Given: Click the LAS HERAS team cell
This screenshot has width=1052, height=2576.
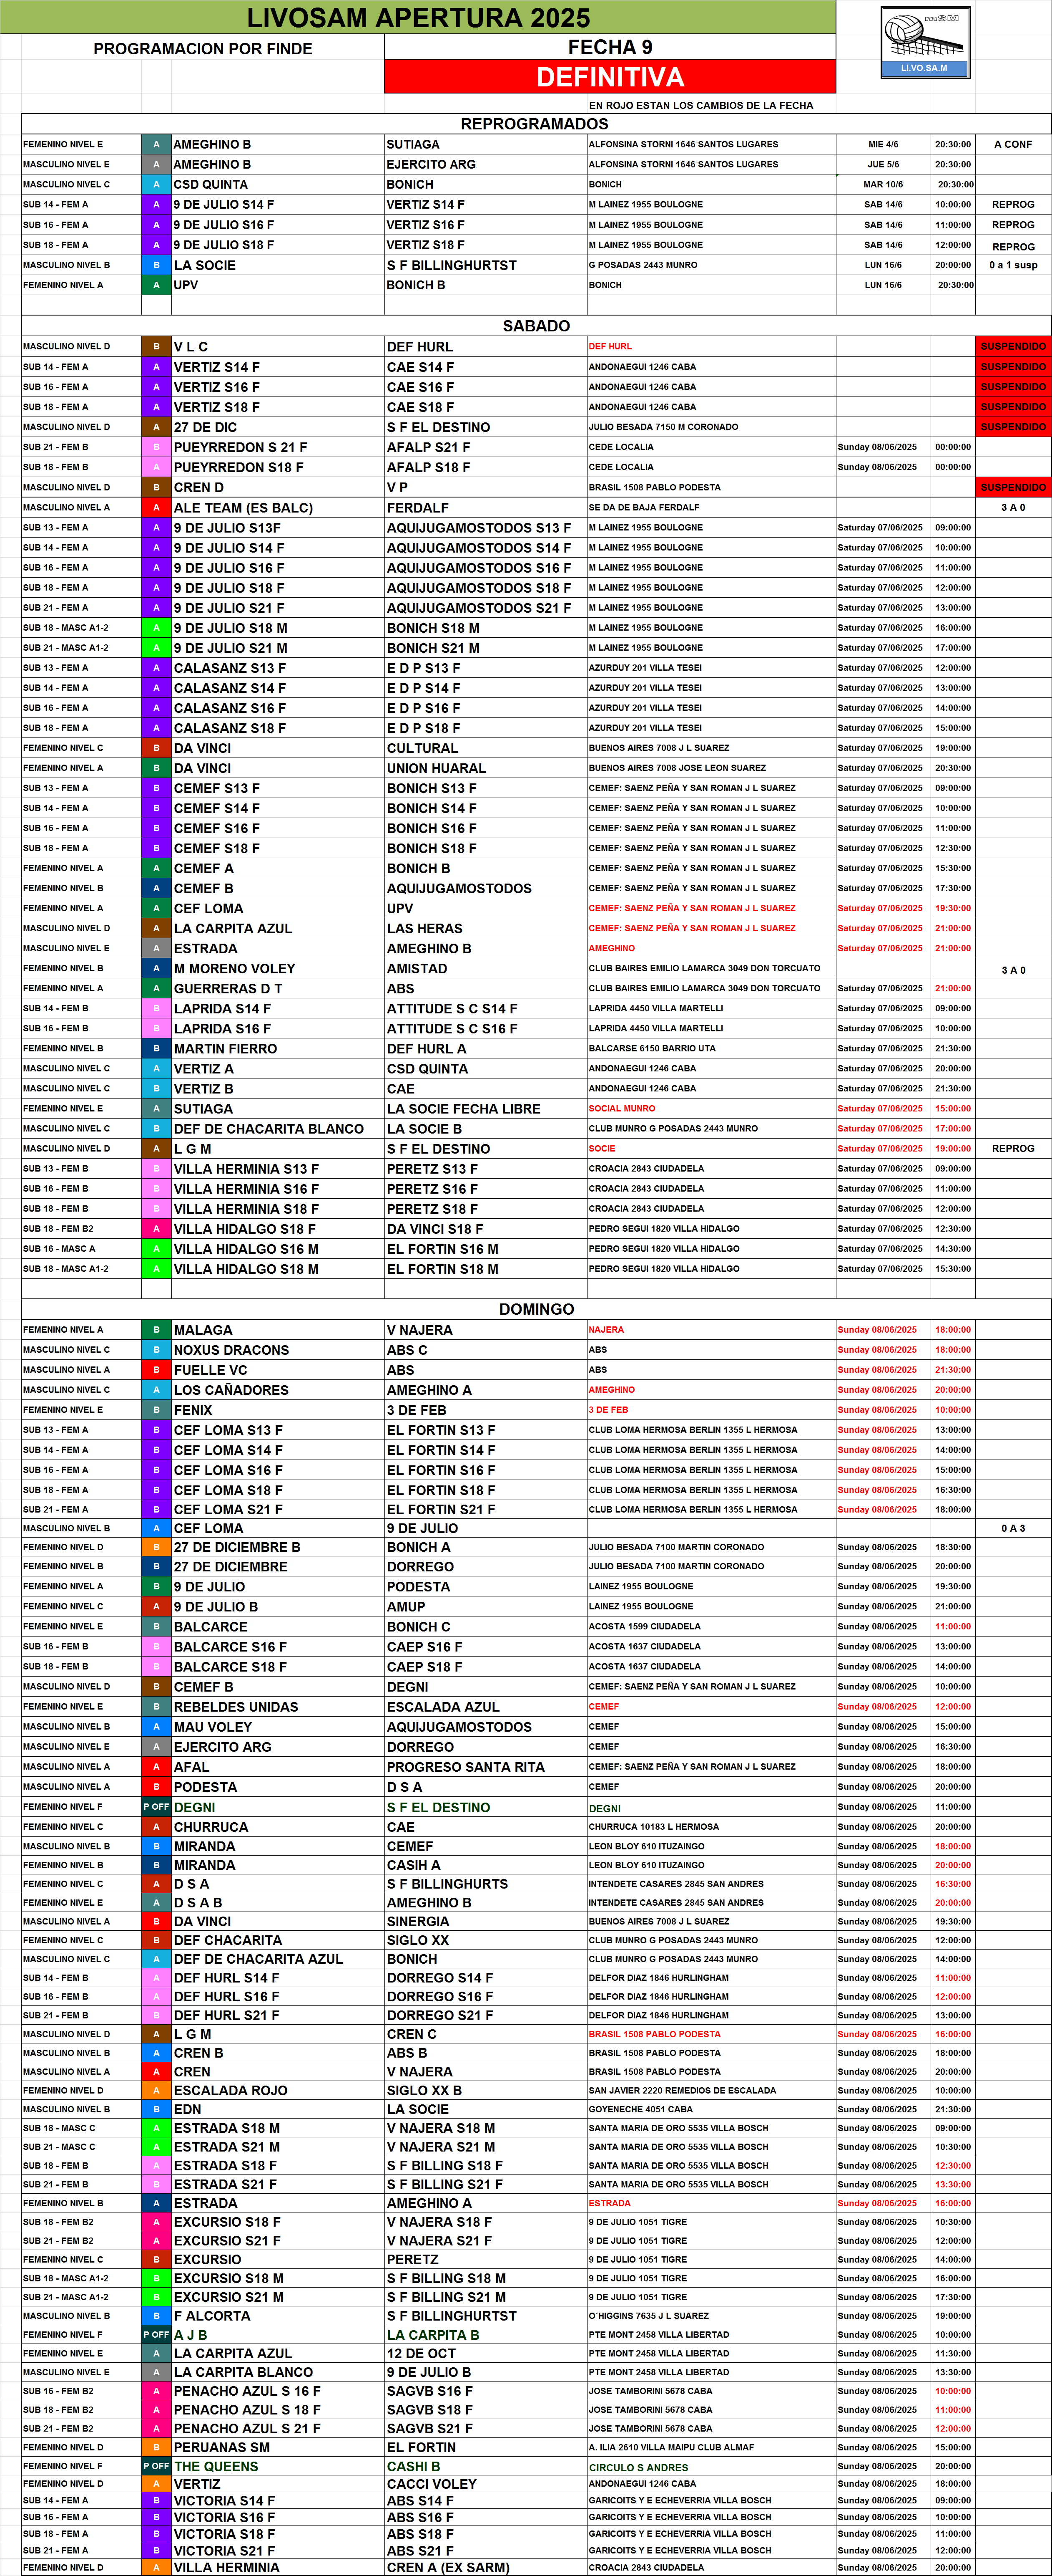Looking at the screenshot, I should (x=485, y=928).
